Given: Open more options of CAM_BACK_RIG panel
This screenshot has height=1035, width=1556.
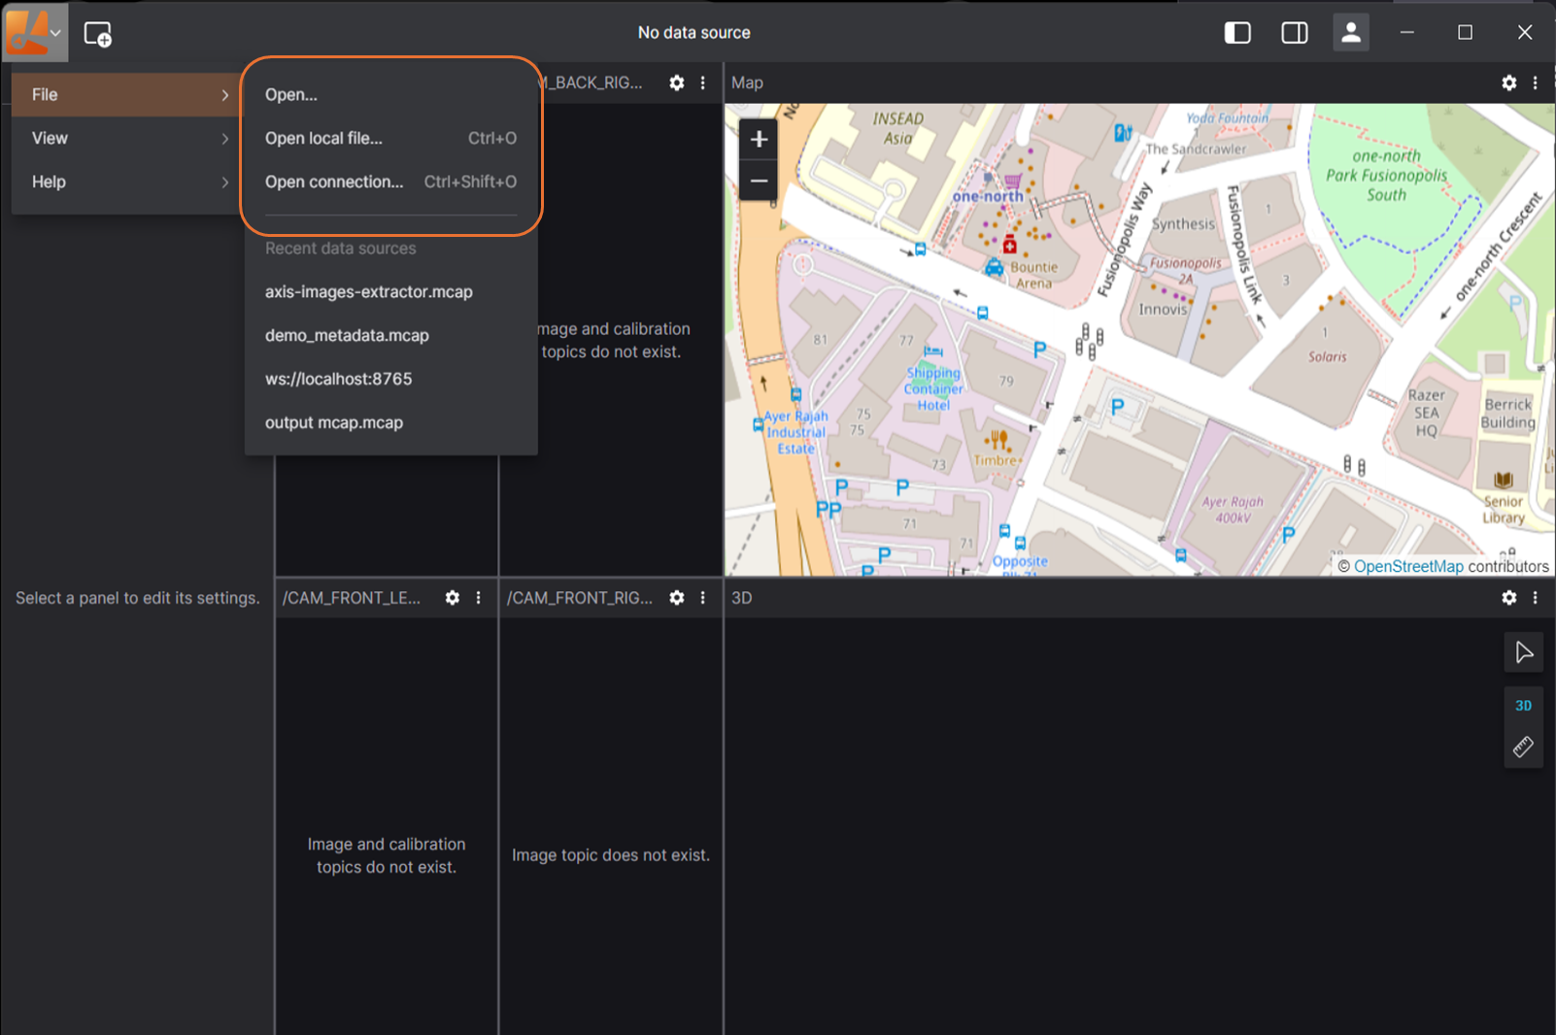Looking at the screenshot, I should tap(703, 83).
